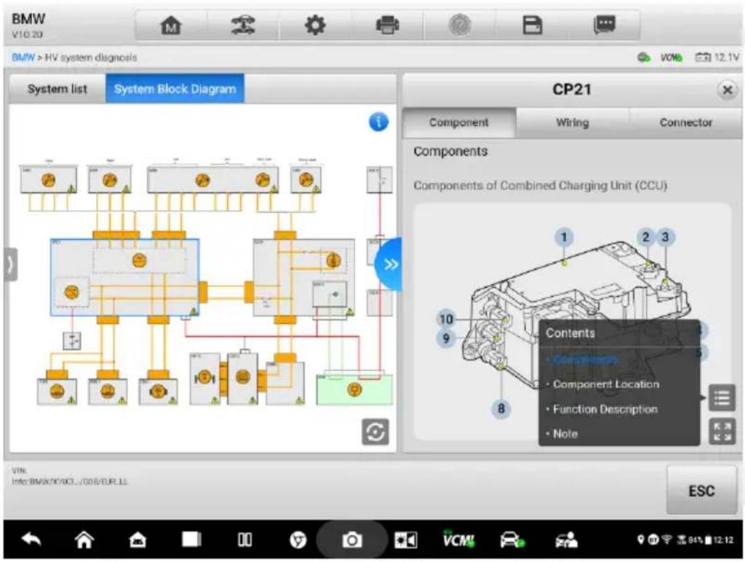Click the save disk toolbar icon
Viewport: 745px width, 562px height.
[532, 24]
